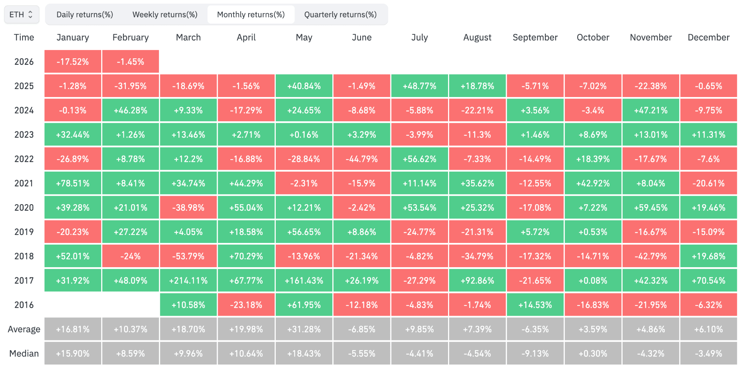Click the 2017 March +214.11% cell
Viewport: 743px width, 370px height.
188,280
